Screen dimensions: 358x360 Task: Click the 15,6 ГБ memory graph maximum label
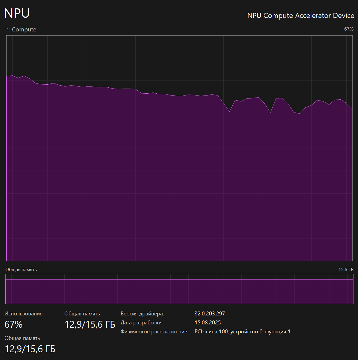[x=346, y=270]
